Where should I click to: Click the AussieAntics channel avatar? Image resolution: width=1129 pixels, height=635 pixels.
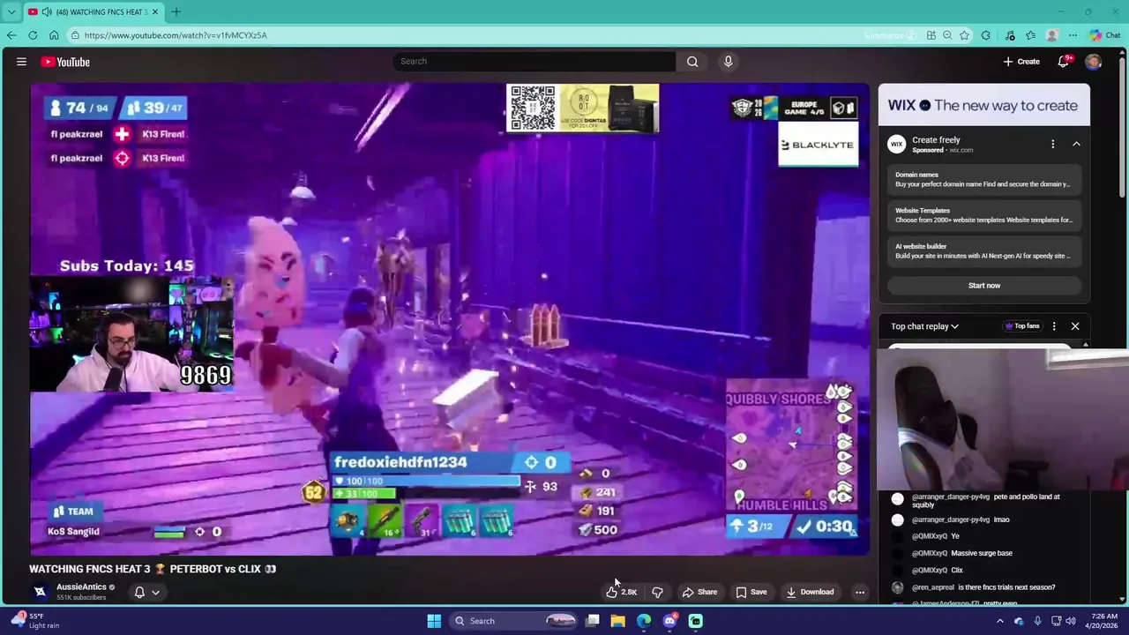coord(40,592)
